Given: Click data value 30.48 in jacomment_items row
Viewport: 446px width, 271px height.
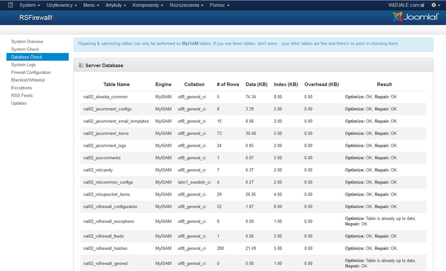Looking at the screenshot, I should [250, 133].
